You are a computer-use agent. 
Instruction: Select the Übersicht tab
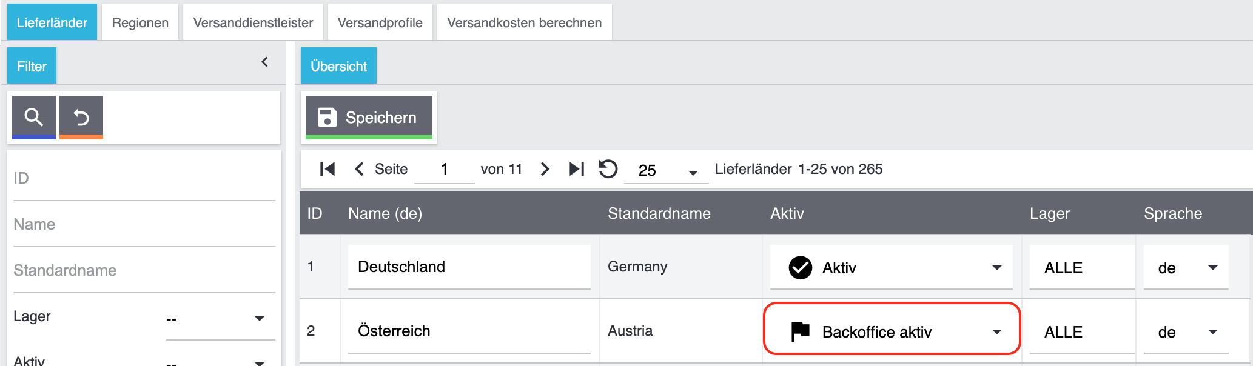pos(338,66)
